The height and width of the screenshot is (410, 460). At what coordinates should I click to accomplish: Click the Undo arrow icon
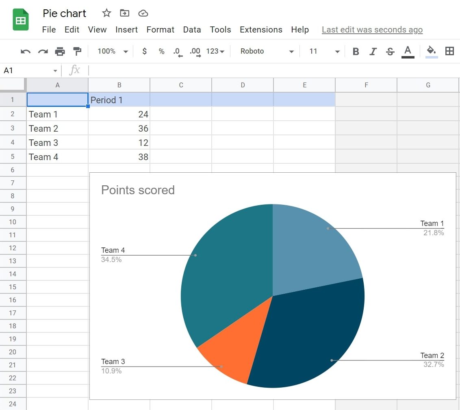26,52
